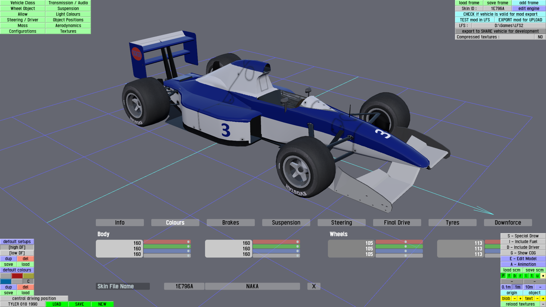Screen dimensions: 546x307
Task: Toggle G - Show COG
Action: click(523, 253)
